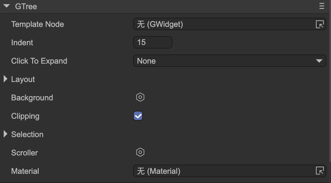
Task: Click the Material reference field
Action: pyautogui.click(x=223, y=171)
